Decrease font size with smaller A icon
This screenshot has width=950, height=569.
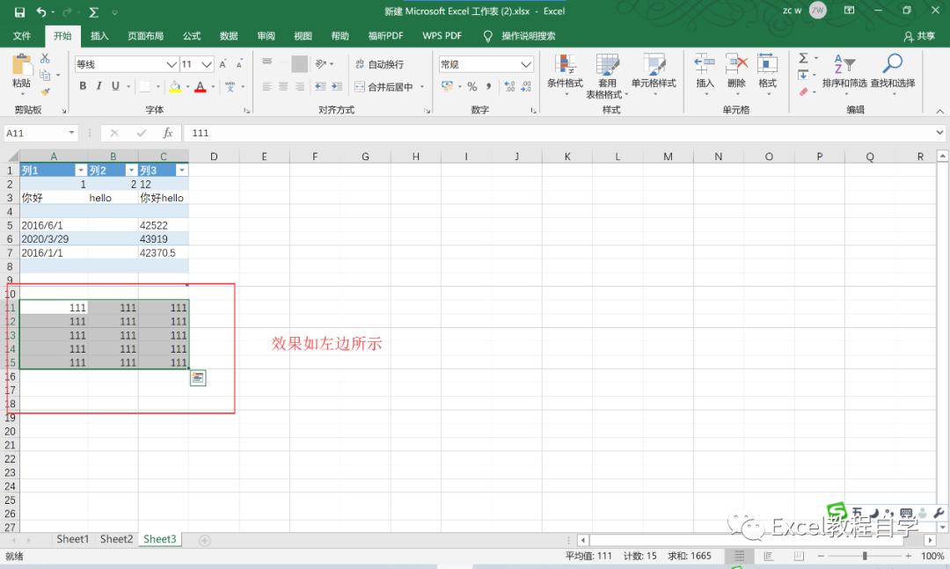(x=239, y=64)
